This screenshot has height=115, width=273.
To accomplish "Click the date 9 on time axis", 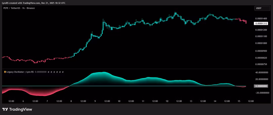I will point(95,101).
